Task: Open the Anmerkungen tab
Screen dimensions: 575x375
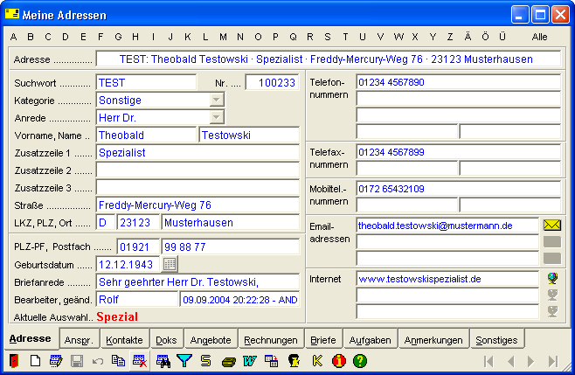Action: tap(433, 340)
